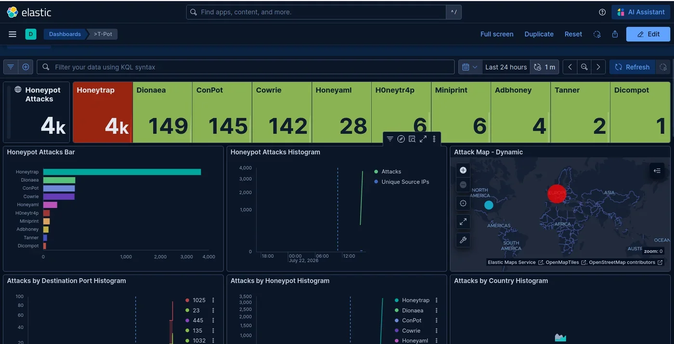Focus the Find apps search field

tap(316, 12)
